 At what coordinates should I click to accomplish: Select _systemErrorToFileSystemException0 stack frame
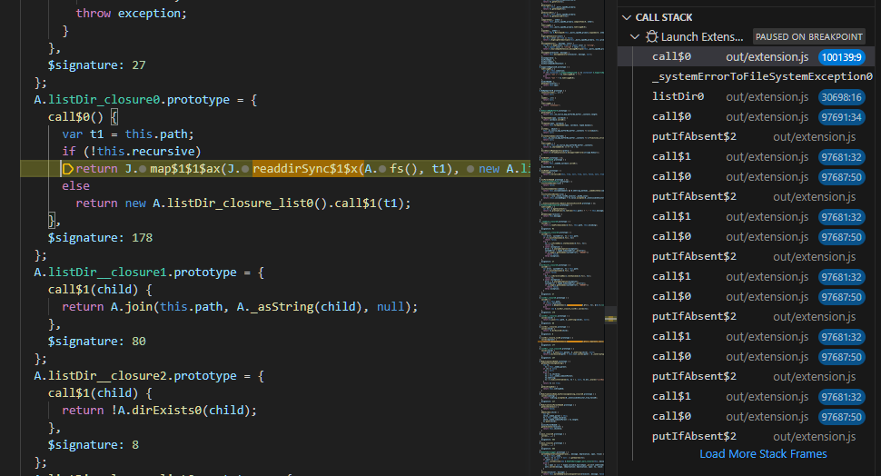(762, 76)
